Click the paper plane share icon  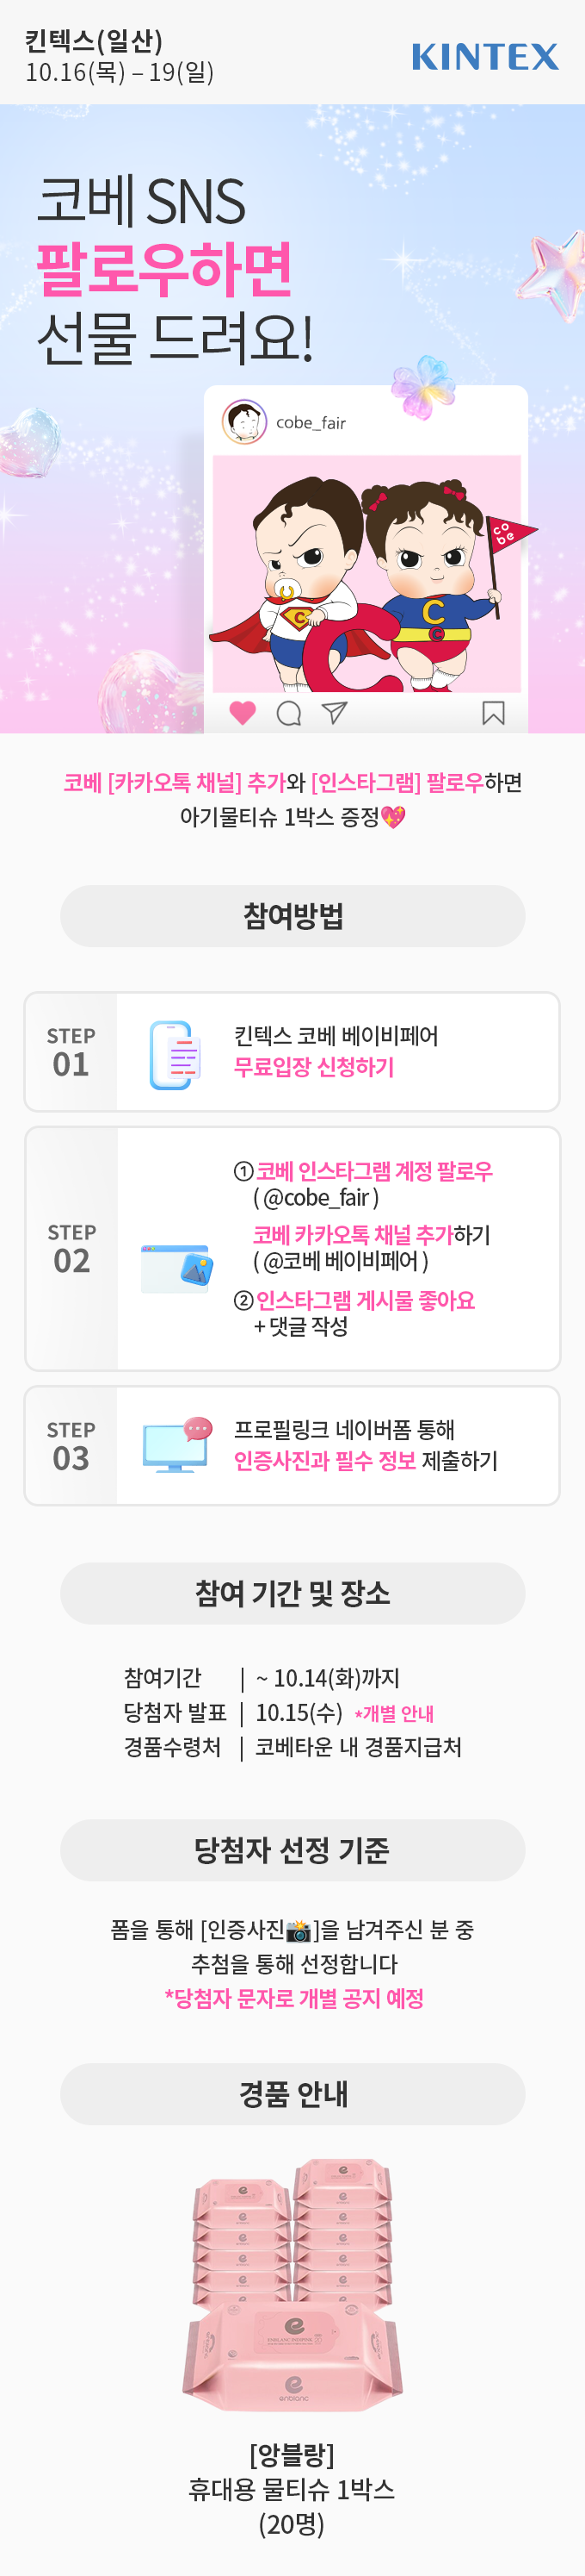(x=335, y=712)
